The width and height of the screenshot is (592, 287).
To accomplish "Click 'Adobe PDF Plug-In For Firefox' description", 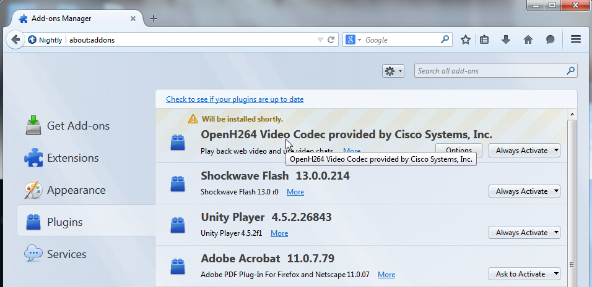I will pos(285,275).
